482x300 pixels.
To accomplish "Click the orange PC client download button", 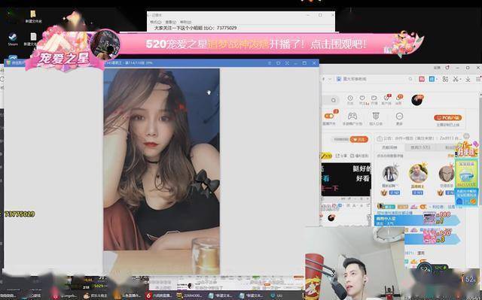I will pyautogui.click(x=447, y=117).
